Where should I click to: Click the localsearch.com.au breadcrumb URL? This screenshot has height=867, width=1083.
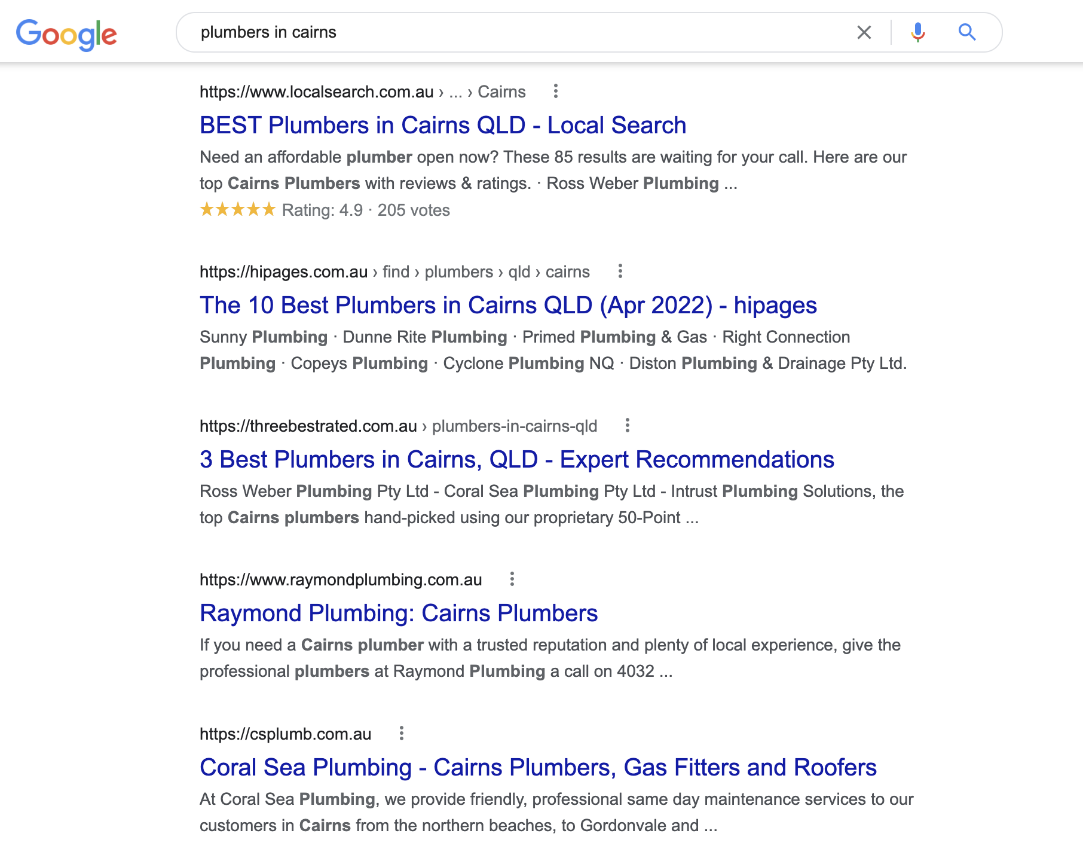(362, 92)
